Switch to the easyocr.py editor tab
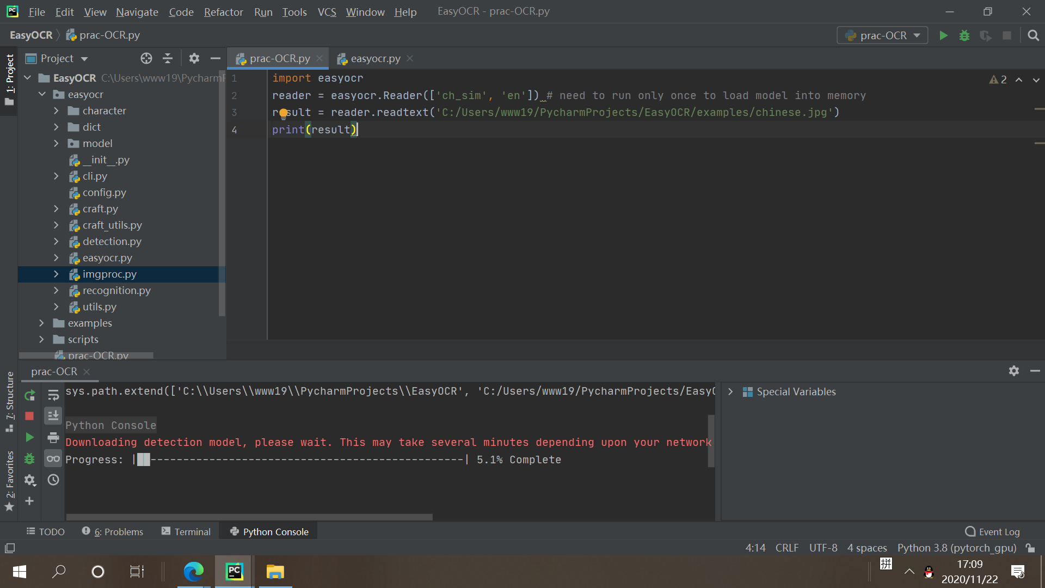The image size is (1045, 588). (x=374, y=58)
